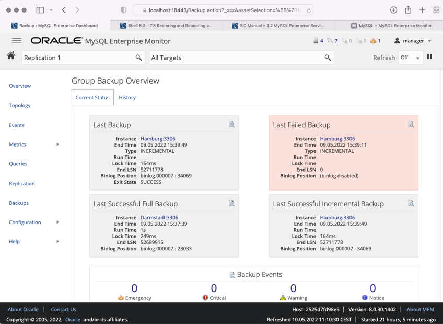Open the Refresh interval Off dropdown
443x324 pixels.
click(411, 58)
